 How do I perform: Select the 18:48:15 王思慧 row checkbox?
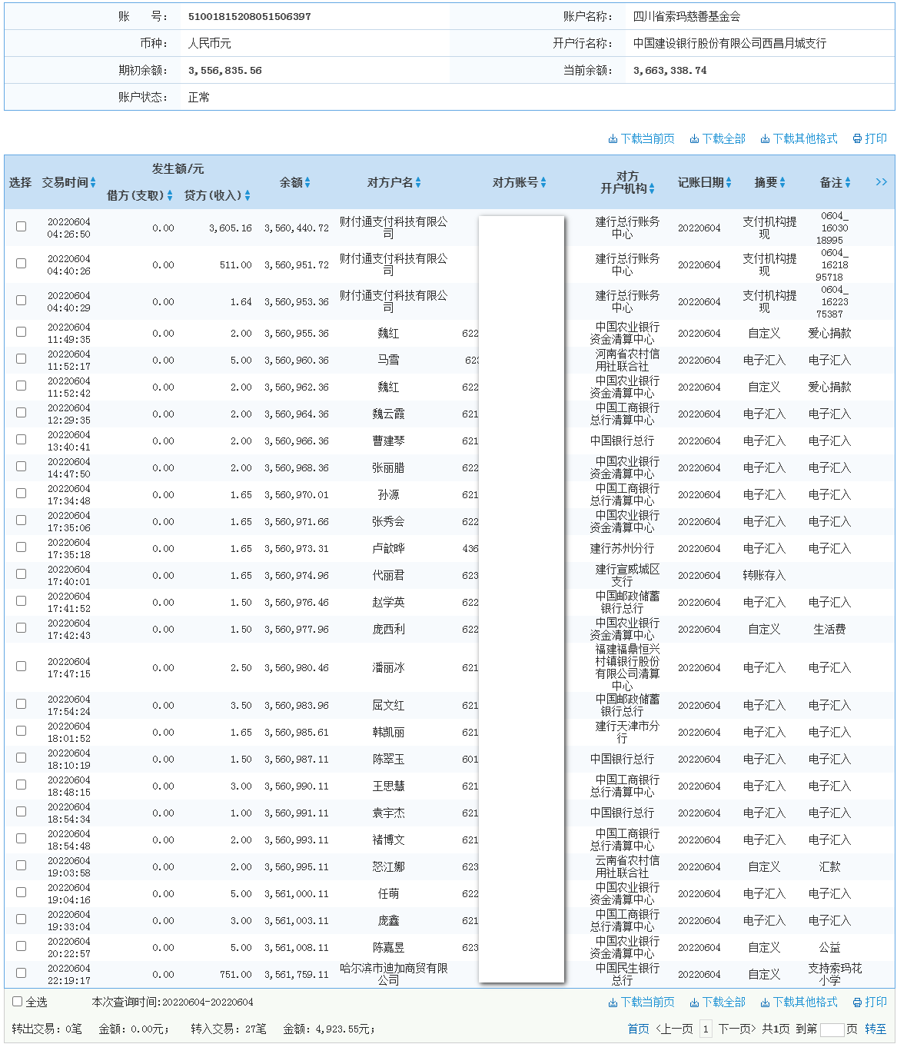point(22,785)
